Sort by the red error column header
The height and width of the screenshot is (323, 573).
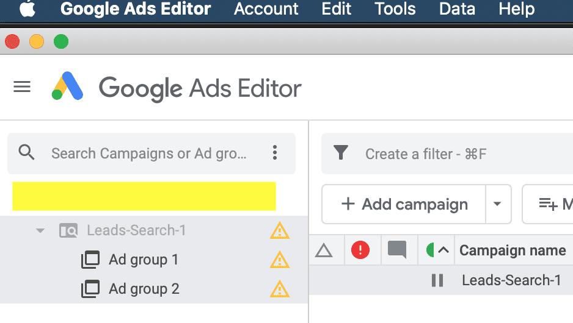pyautogui.click(x=360, y=250)
